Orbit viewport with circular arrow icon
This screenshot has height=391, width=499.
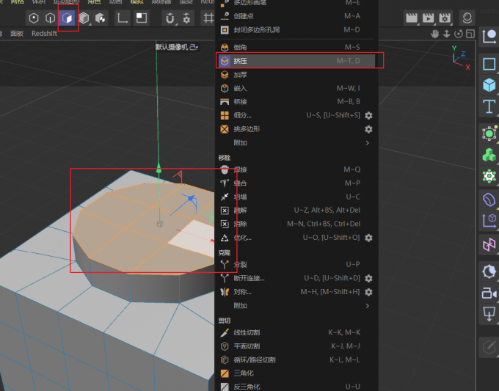pyautogui.click(x=458, y=34)
